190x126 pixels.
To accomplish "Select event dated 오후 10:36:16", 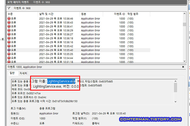I will coord(78,42).
